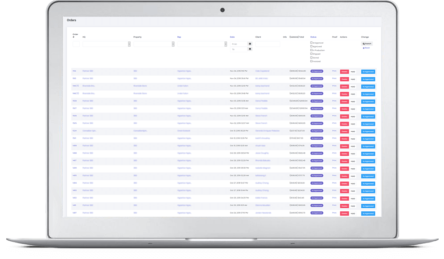
Task: Click the Orders page heading
Action: point(72,20)
